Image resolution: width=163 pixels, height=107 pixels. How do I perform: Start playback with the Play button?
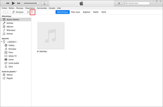point(13,3)
